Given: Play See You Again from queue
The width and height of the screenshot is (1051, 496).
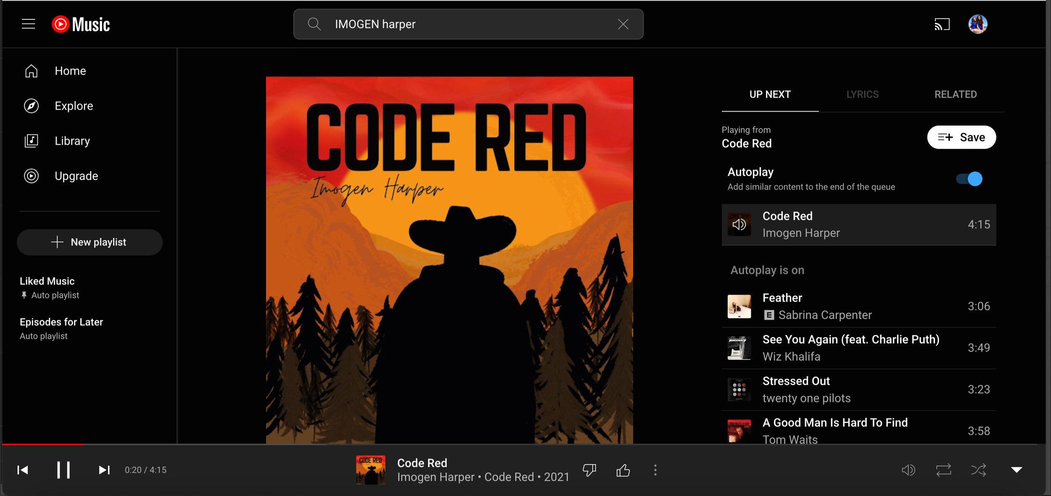Looking at the screenshot, I should click(858, 348).
